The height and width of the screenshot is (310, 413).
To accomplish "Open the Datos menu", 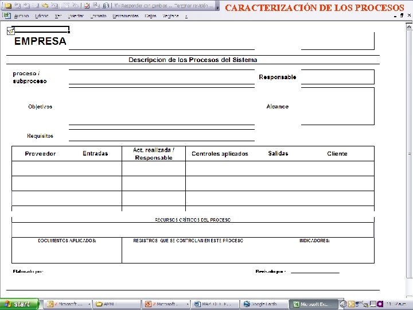I will pos(150,16).
